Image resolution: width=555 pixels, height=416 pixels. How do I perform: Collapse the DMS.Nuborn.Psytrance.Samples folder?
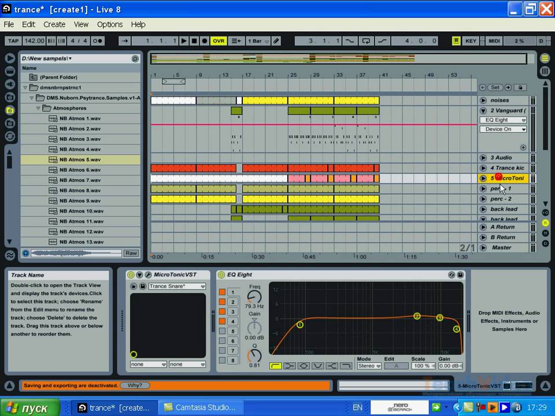coord(31,98)
